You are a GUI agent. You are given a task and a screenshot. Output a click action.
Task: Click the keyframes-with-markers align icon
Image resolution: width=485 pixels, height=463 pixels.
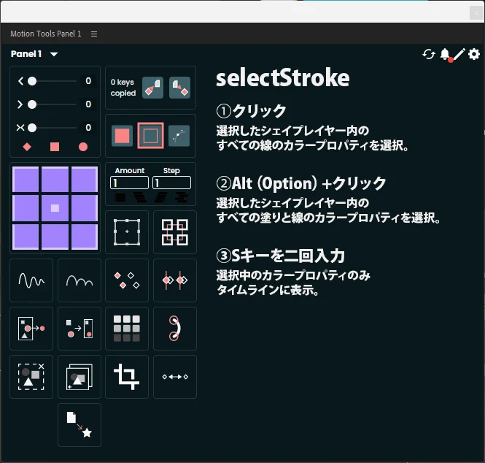[x=175, y=280]
